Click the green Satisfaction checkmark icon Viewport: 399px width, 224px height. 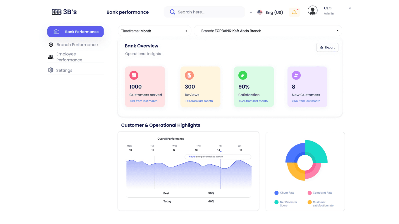[x=243, y=75]
